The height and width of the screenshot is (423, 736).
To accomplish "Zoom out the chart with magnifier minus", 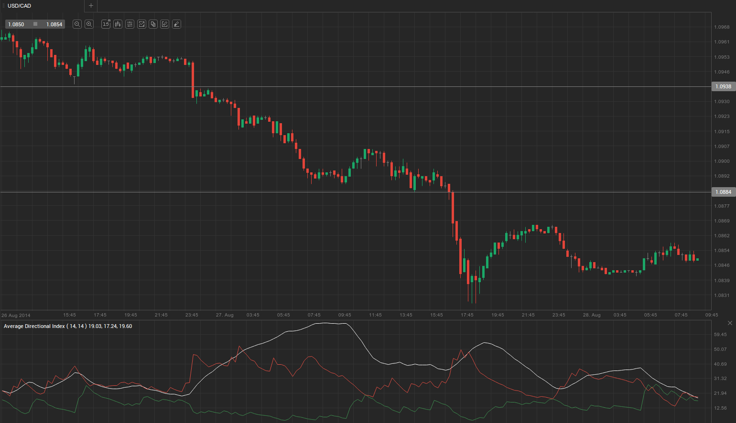I will pos(77,24).
